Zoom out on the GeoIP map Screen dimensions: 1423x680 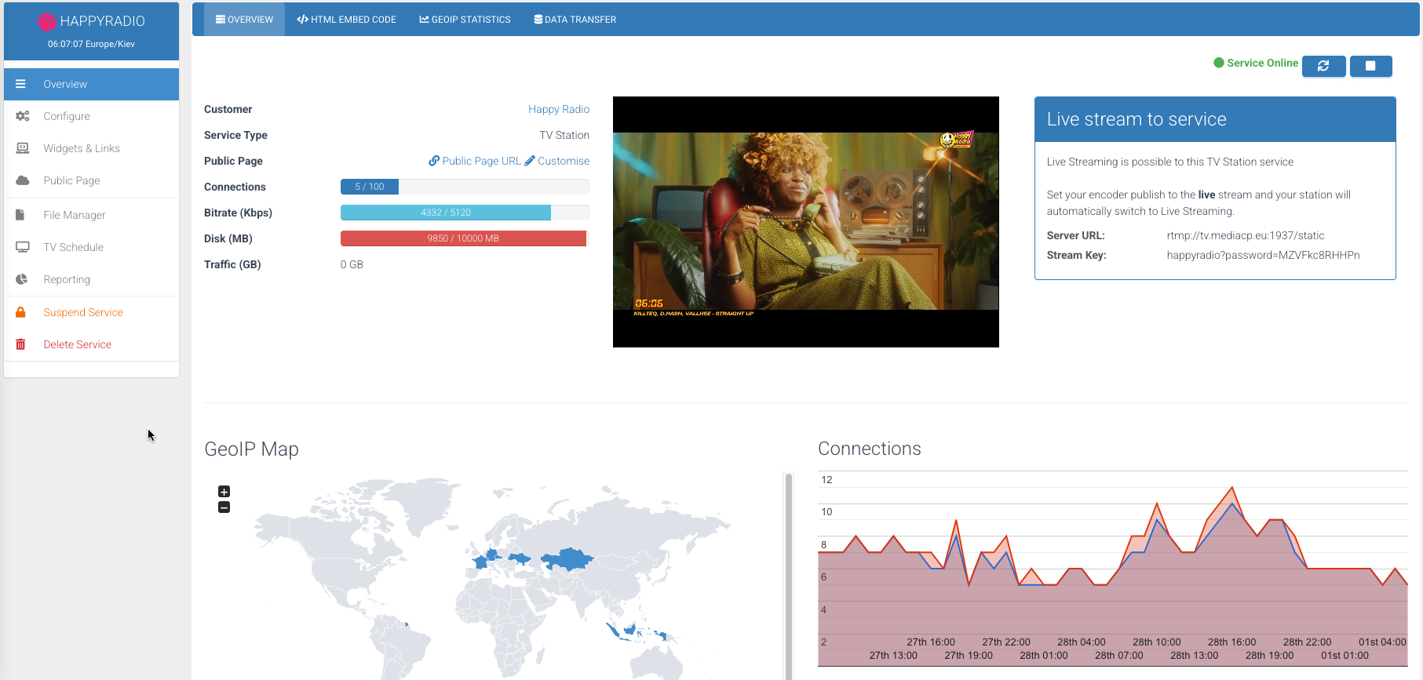pos(224,507)
